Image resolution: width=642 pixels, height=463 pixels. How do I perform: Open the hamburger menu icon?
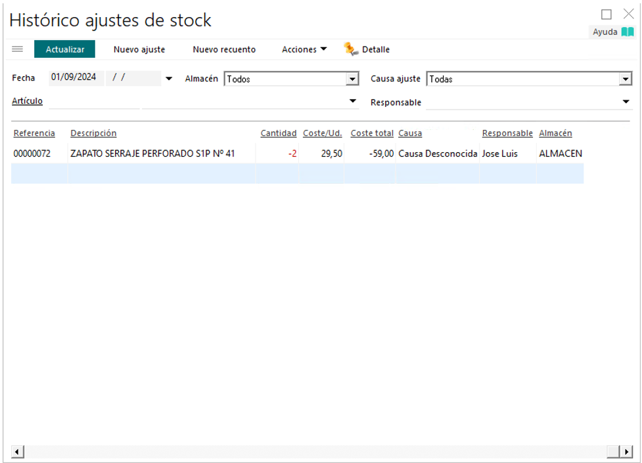[18, 49]
